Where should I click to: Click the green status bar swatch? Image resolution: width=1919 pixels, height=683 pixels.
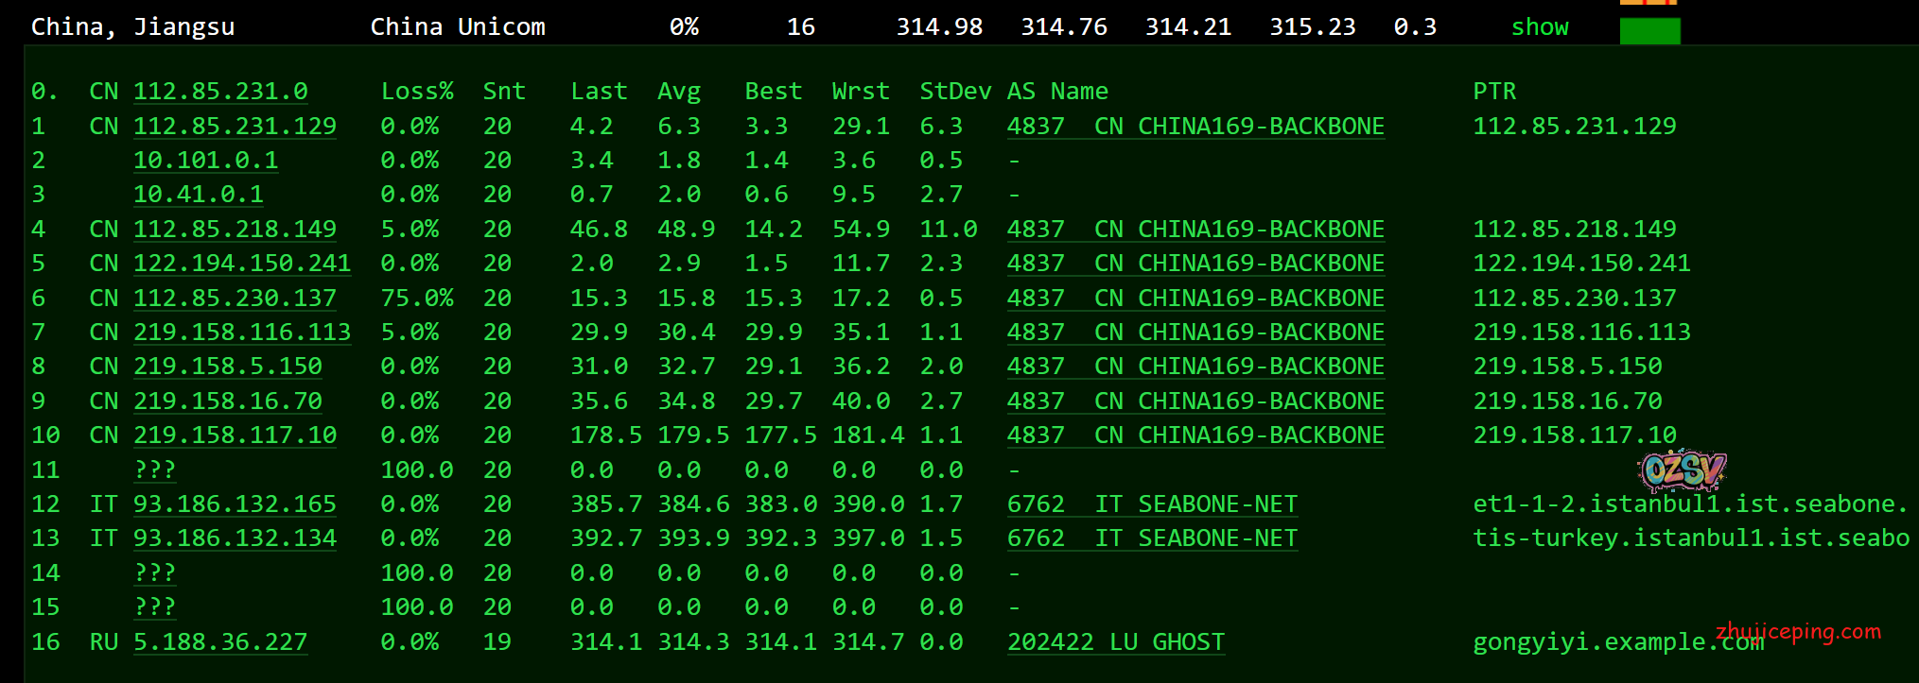pyautogui.click(x=1649, y=31)
